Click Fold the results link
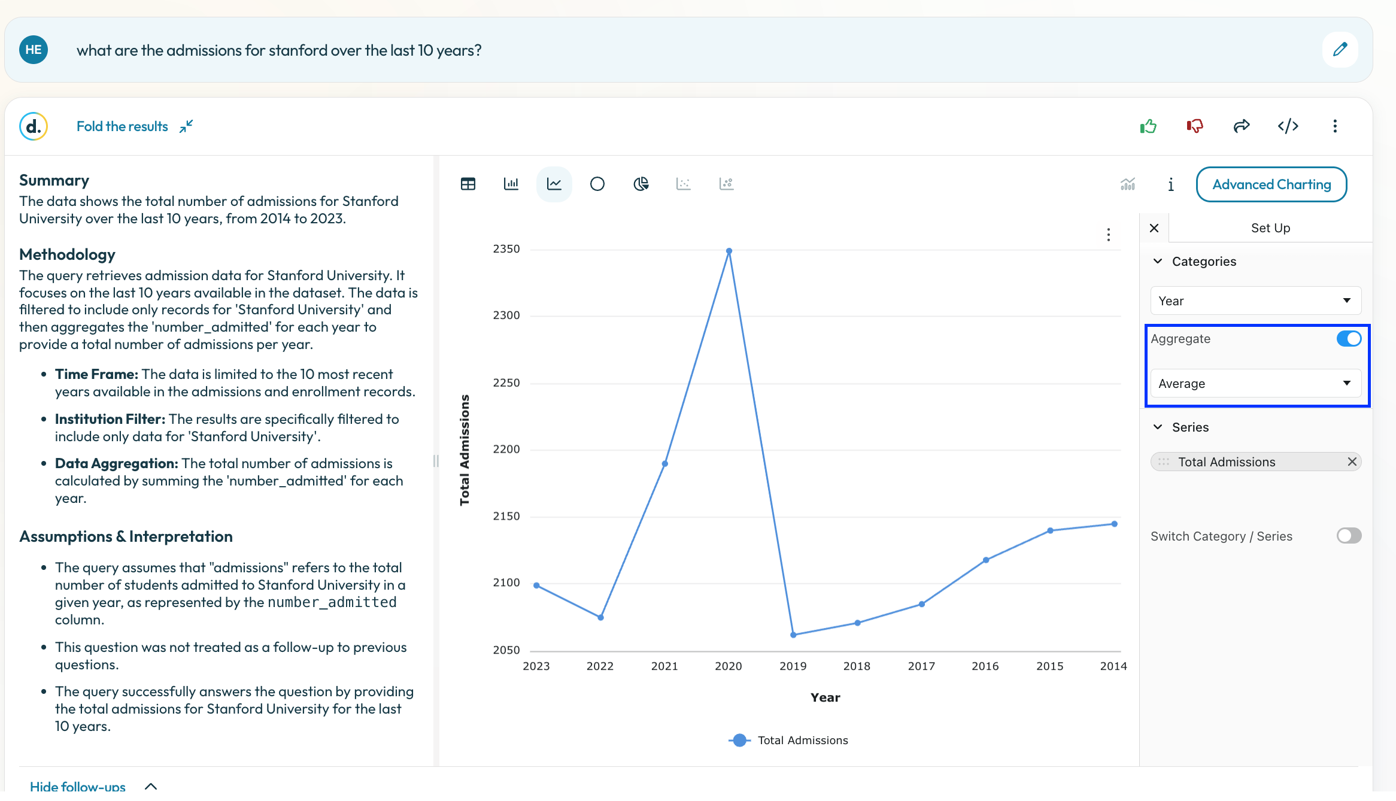This screenshot has height=801, width=1396. (122, 126)
